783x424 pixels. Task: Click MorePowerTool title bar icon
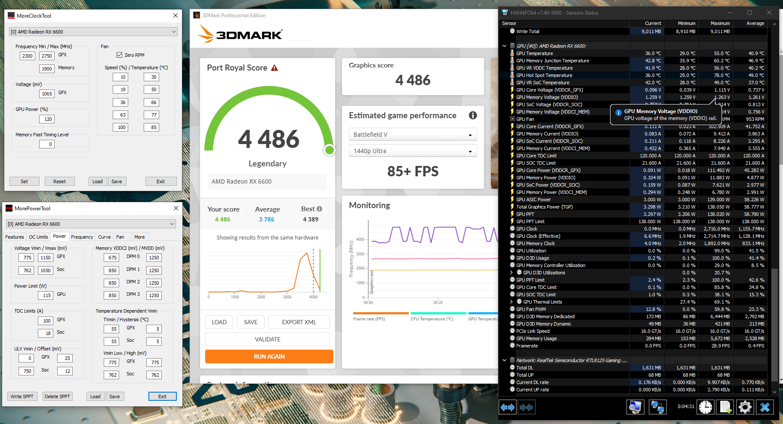(x=9, y=209)
